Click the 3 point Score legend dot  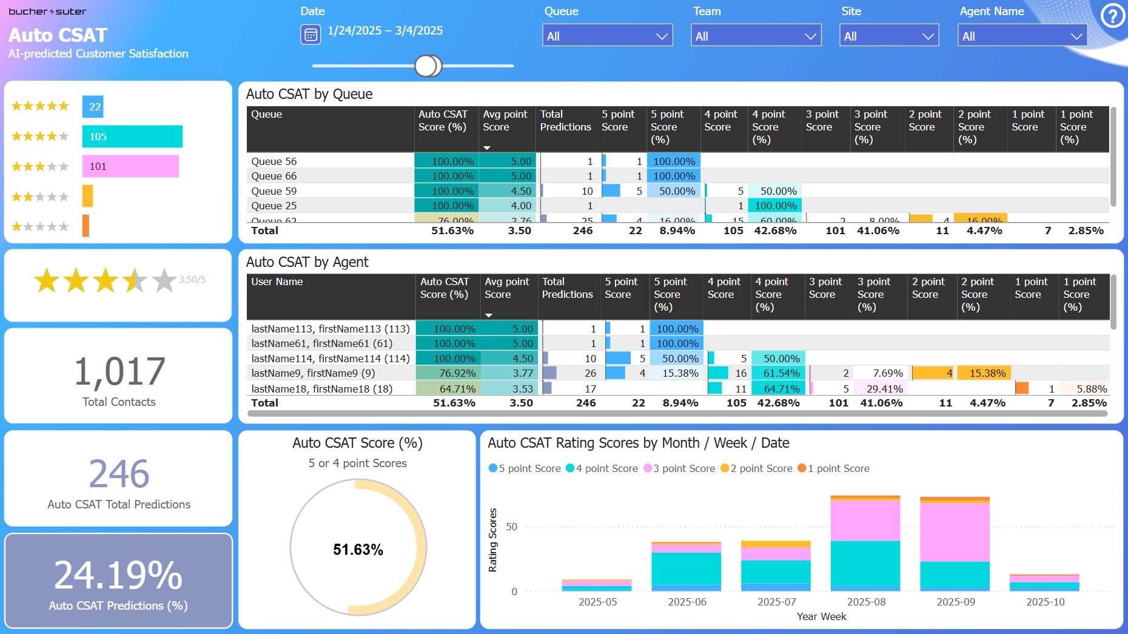tap(648, 468)
